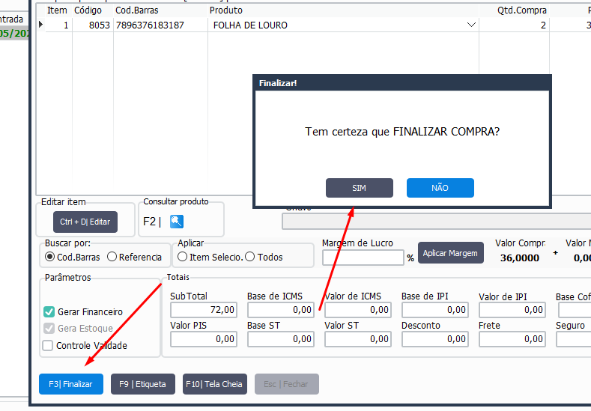
Task: Open F9 Etiqueta button
Action: point(143,384)
